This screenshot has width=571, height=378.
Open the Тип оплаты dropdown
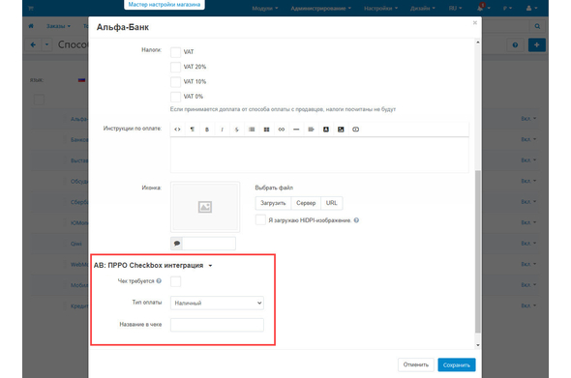tap(217, 303)
